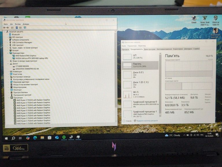Viewport: 222px width, 167px height.
Task: Open the Файл menu in Device Manager
Action: (6, 24)
